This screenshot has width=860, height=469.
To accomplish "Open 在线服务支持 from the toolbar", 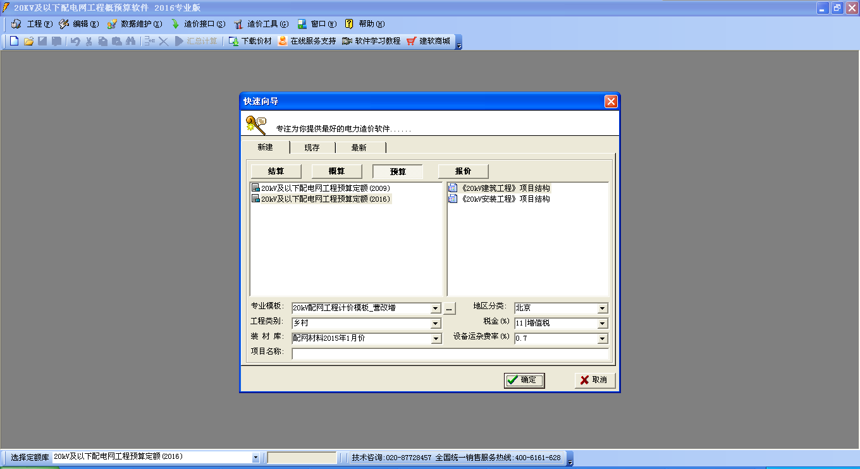I will click(x=307, y=41).
